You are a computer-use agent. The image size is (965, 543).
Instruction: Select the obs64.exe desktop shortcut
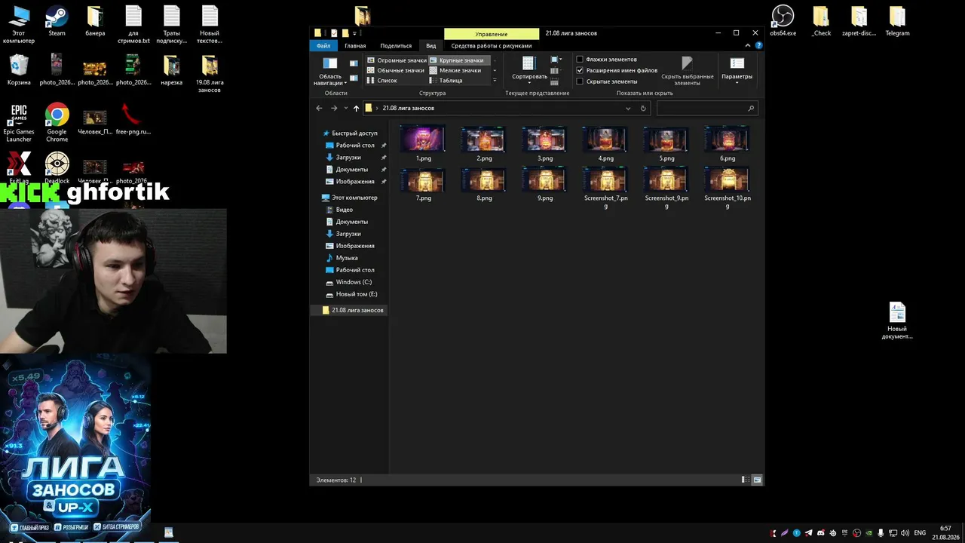point(783,21)
